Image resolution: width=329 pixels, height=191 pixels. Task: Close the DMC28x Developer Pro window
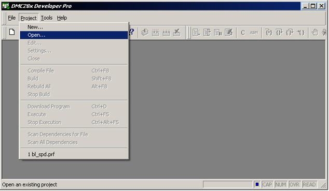click(x=321, y=6)
